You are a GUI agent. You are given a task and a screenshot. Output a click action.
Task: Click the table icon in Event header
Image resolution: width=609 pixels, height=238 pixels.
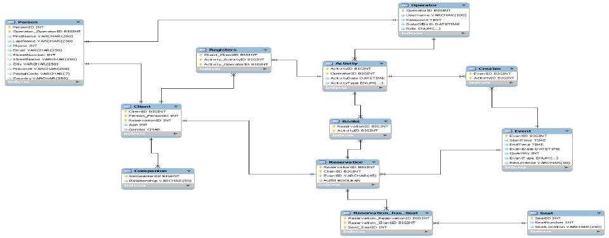tap(508, 131)
